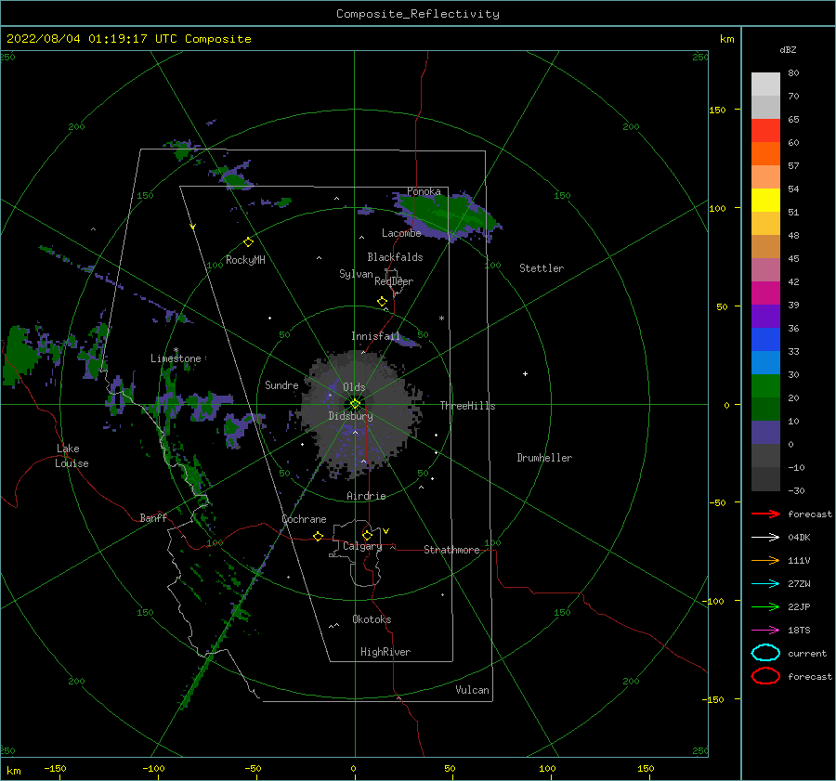Click the Olds label at radar center

(x=354, y=387)
